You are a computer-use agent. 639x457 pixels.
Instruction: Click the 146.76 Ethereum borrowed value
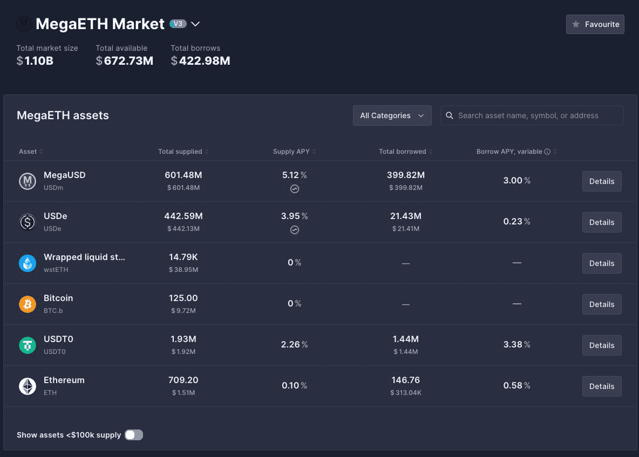[405, 380]
